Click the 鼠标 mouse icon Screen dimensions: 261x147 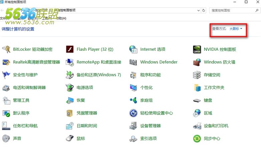70,139
